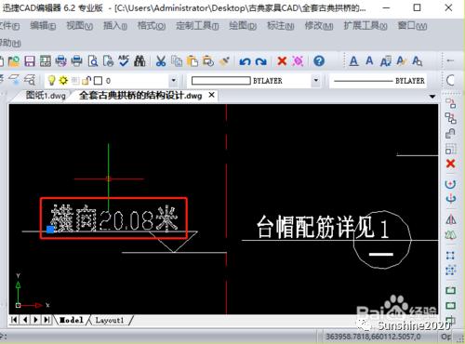
Task: Open the 窗口(W) menu
Action: [412, 26]
